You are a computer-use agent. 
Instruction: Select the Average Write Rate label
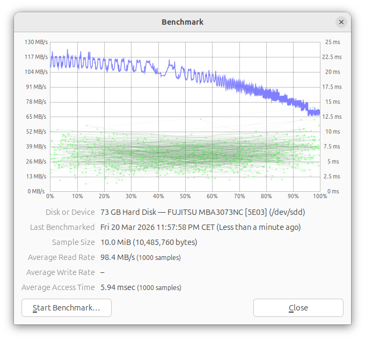[60, 272]
